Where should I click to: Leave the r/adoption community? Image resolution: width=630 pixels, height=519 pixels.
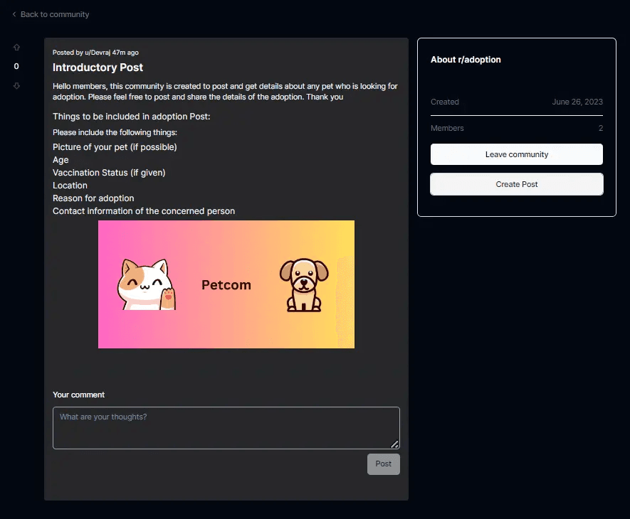(x=516, y=154)
